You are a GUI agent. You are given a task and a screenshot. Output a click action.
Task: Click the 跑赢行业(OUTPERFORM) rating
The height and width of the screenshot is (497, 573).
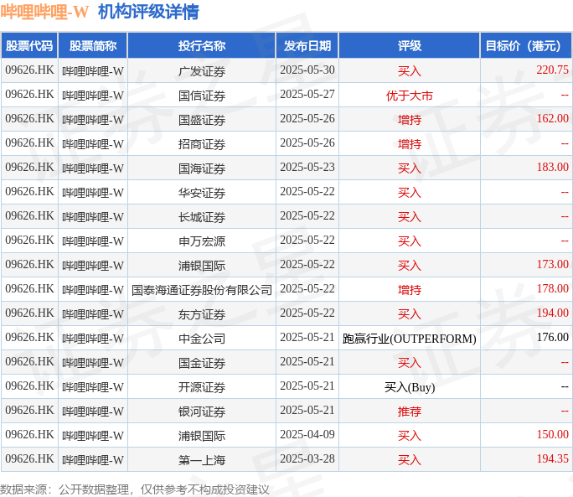click(x=410, y=339)
